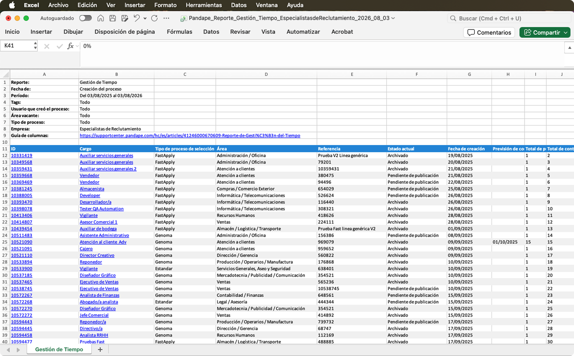
Task: Click the Home icon in title bar
Action: pyautogui.click(x=101, y=18)
